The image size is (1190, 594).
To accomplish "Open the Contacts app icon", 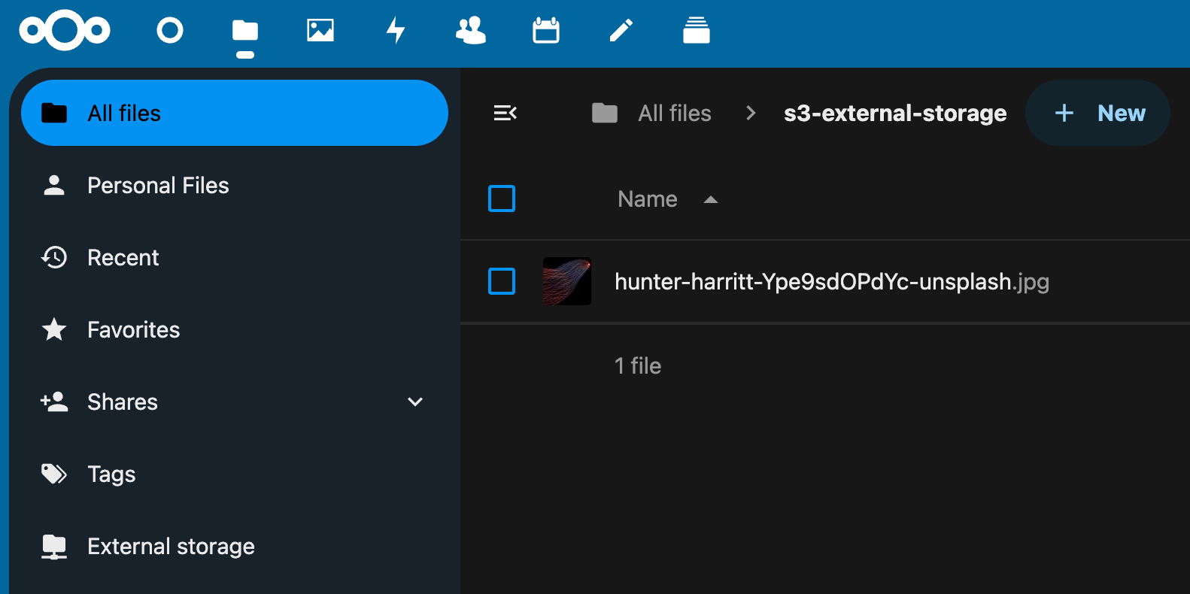I will (x=471, y=30).
